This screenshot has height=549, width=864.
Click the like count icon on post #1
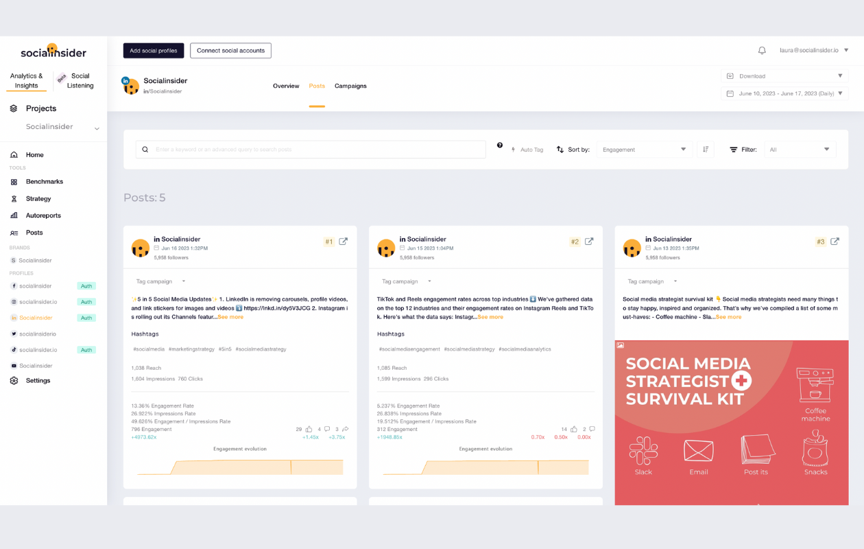click(309, 429)
